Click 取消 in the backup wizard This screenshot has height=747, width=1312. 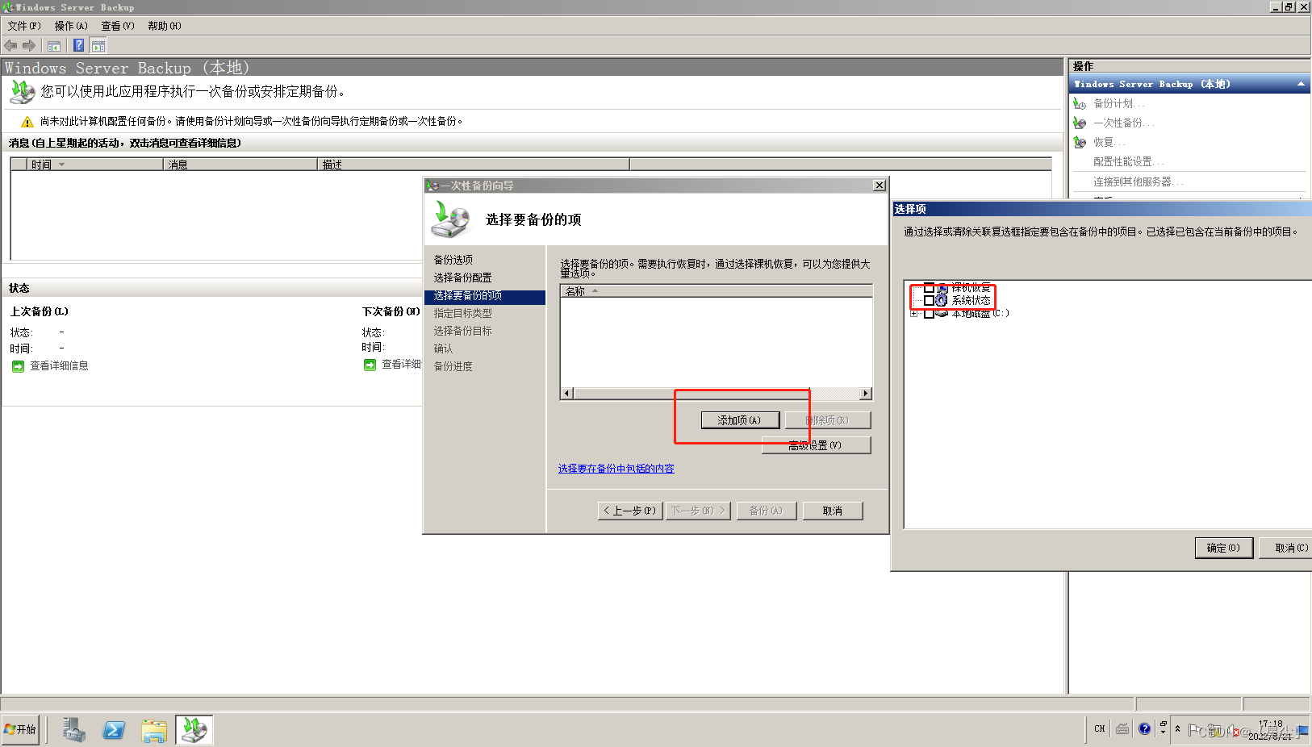pos(833,511)
